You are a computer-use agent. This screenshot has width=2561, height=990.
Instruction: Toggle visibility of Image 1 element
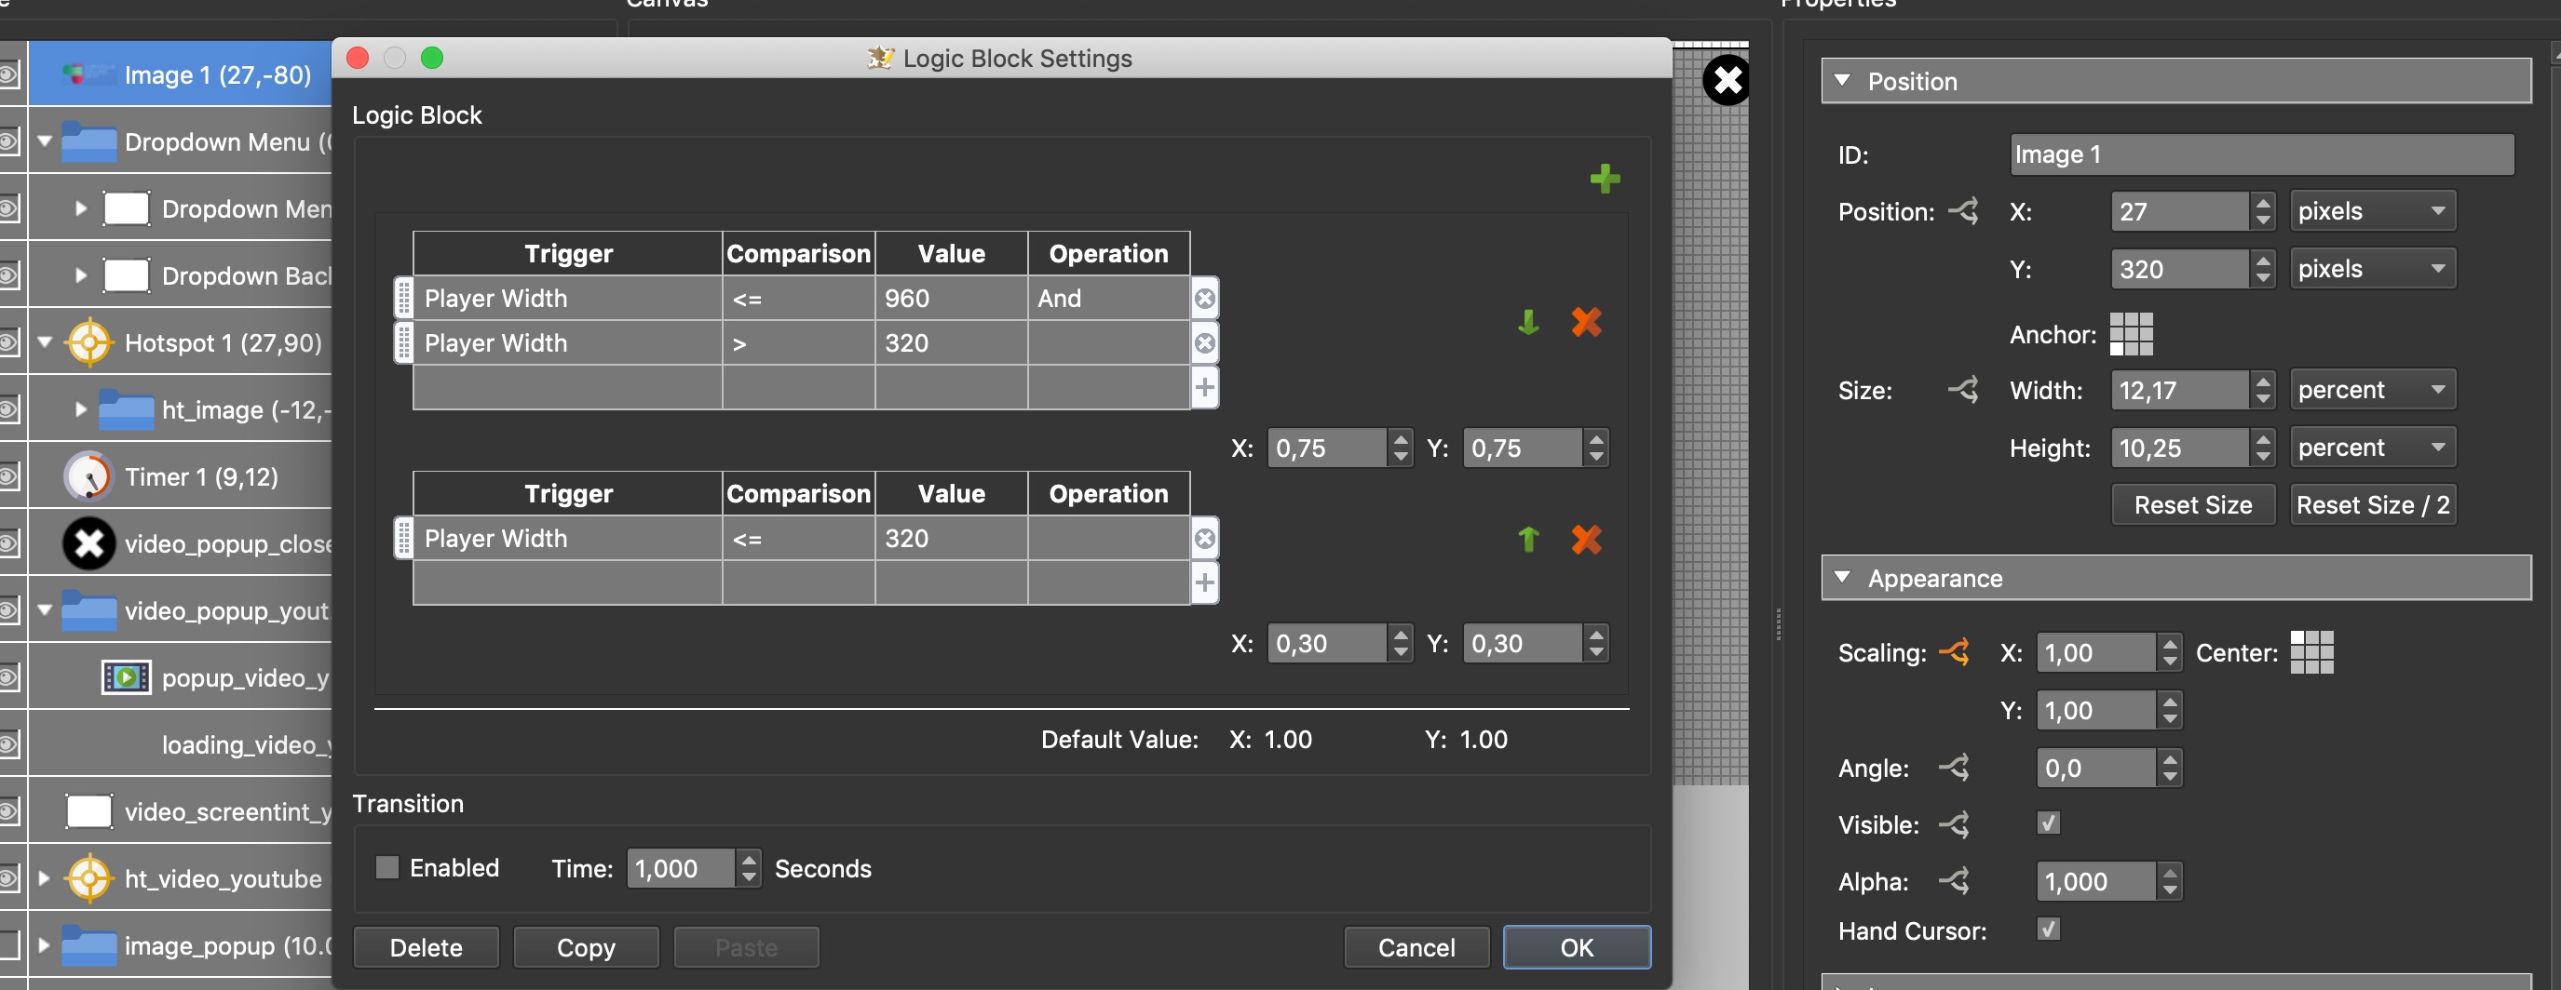tap(9, 74)
